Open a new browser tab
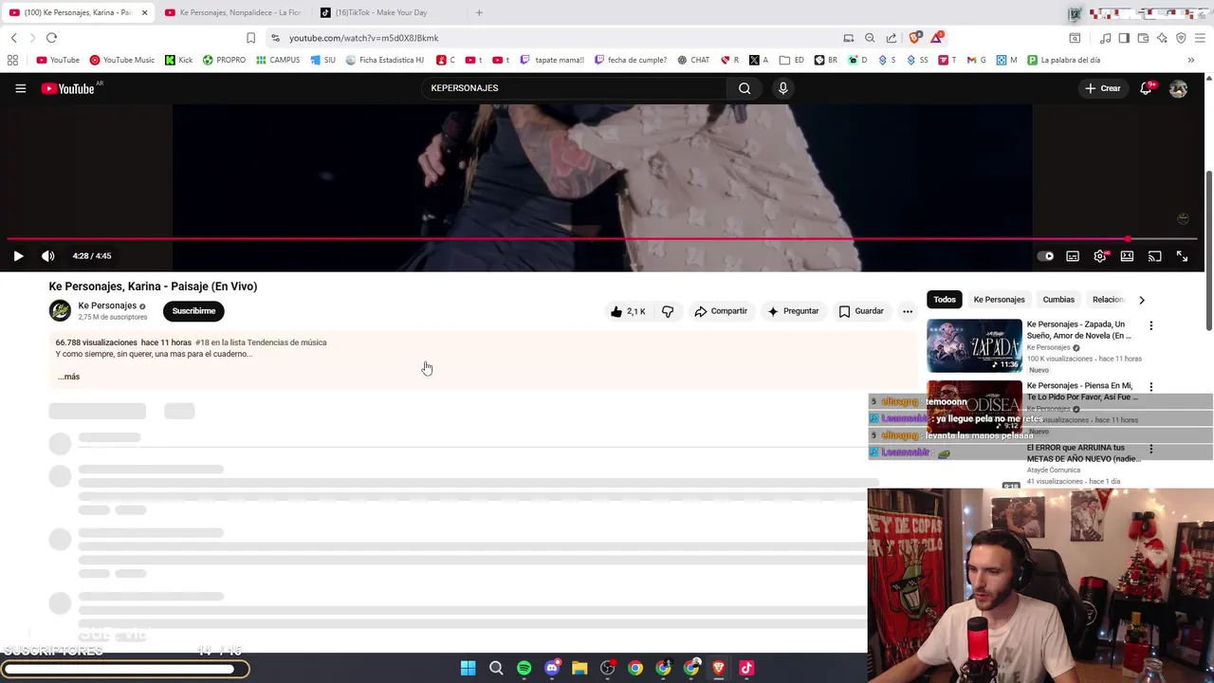This screenshot has height=683, width=1214. click(479, 12)
